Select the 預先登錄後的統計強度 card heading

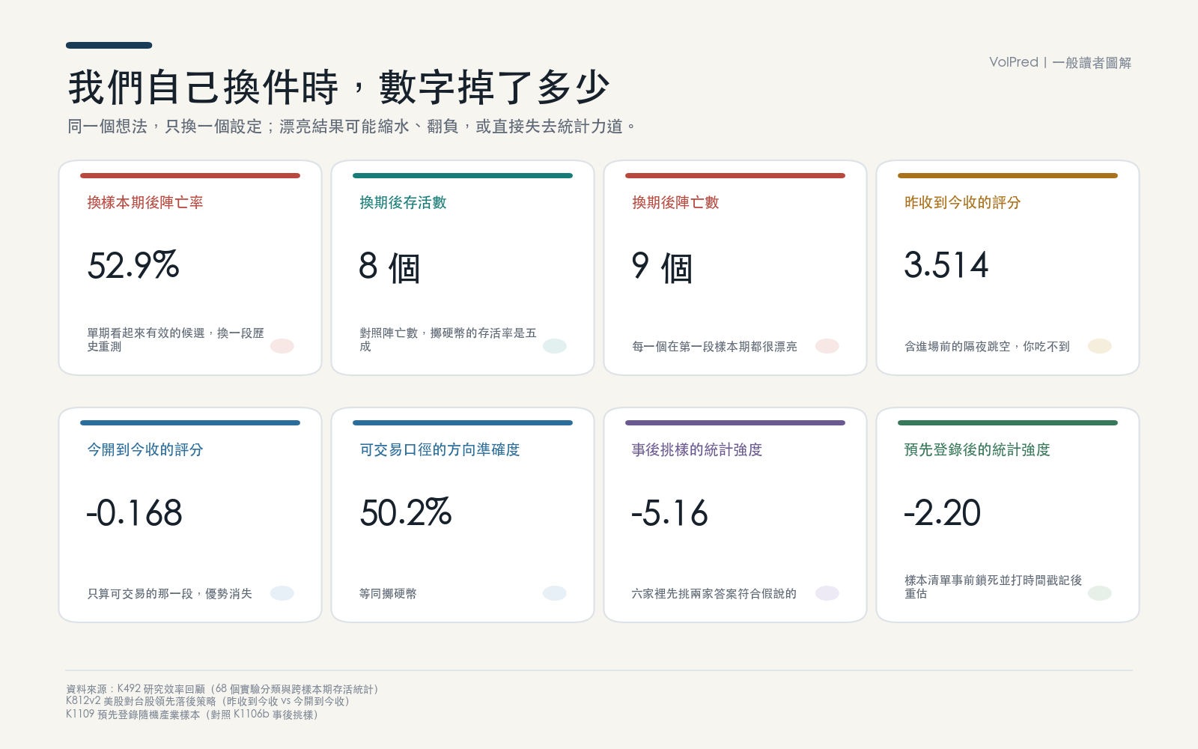[x=977, y=449]
